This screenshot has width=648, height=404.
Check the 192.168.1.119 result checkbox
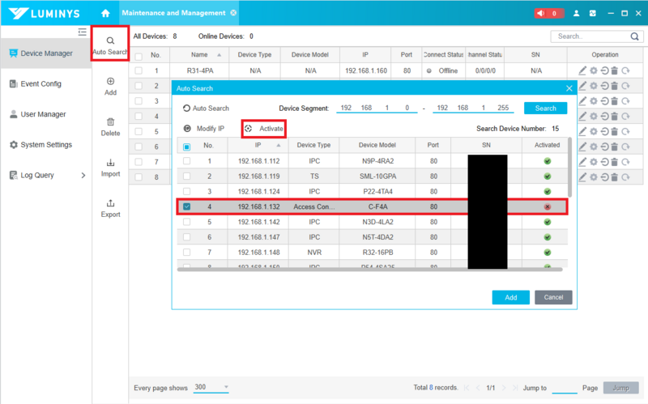point(187,176)
